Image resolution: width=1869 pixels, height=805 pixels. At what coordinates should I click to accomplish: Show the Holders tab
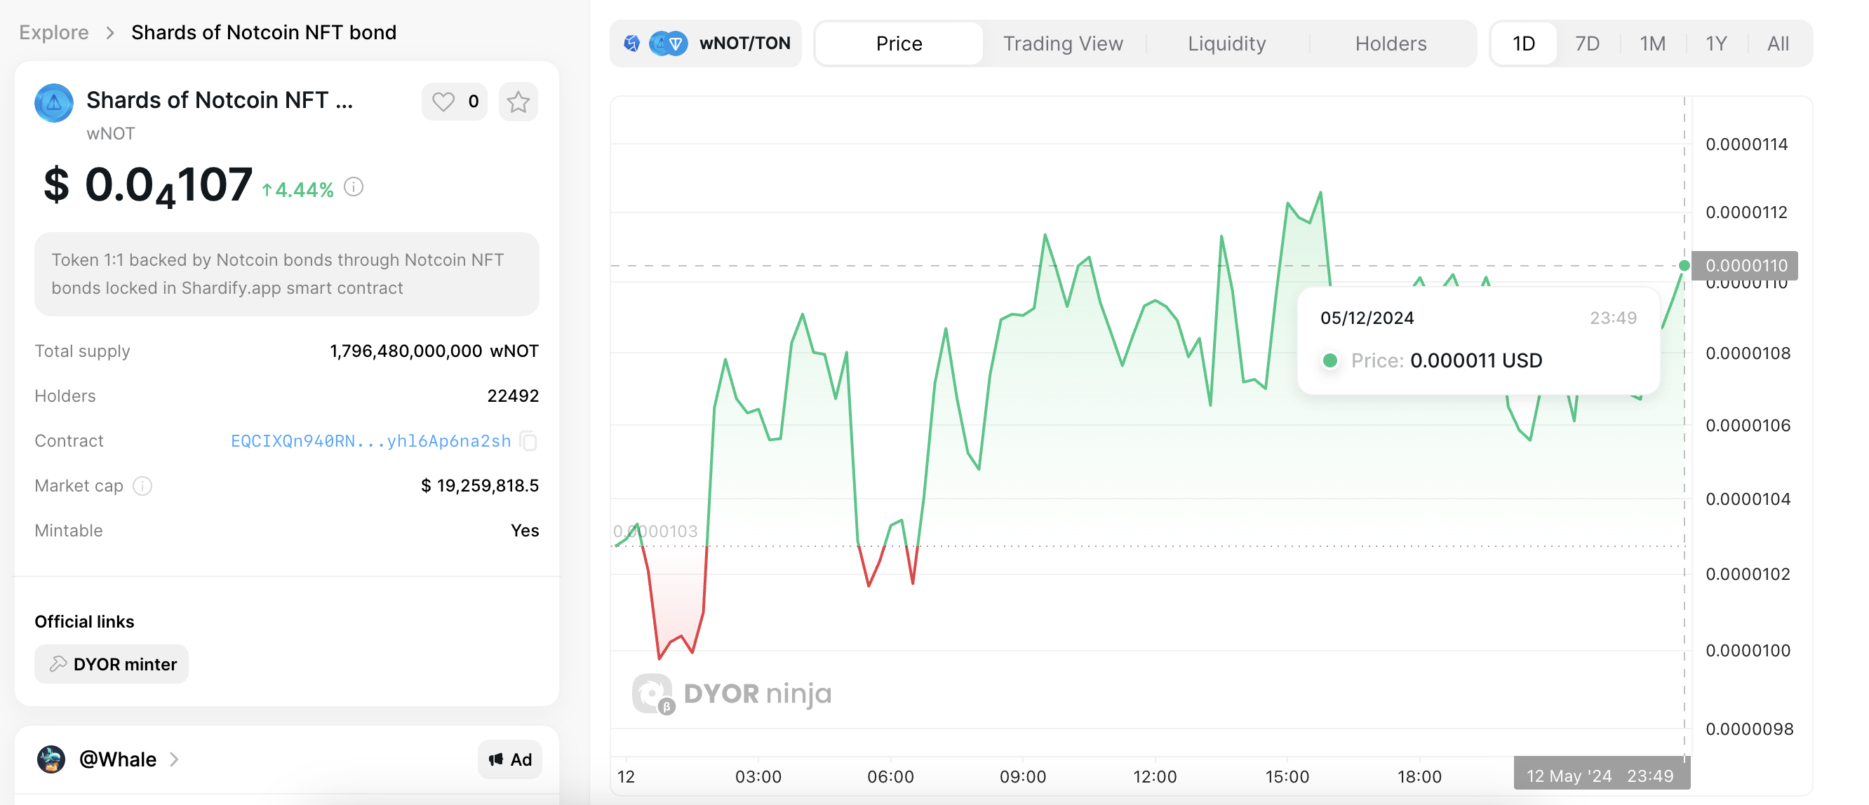(1390, 43)
